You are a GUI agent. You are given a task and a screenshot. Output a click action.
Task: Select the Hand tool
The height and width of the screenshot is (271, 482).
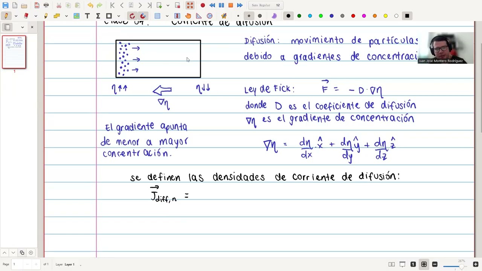pyautogui.click(x=188, y=16)
